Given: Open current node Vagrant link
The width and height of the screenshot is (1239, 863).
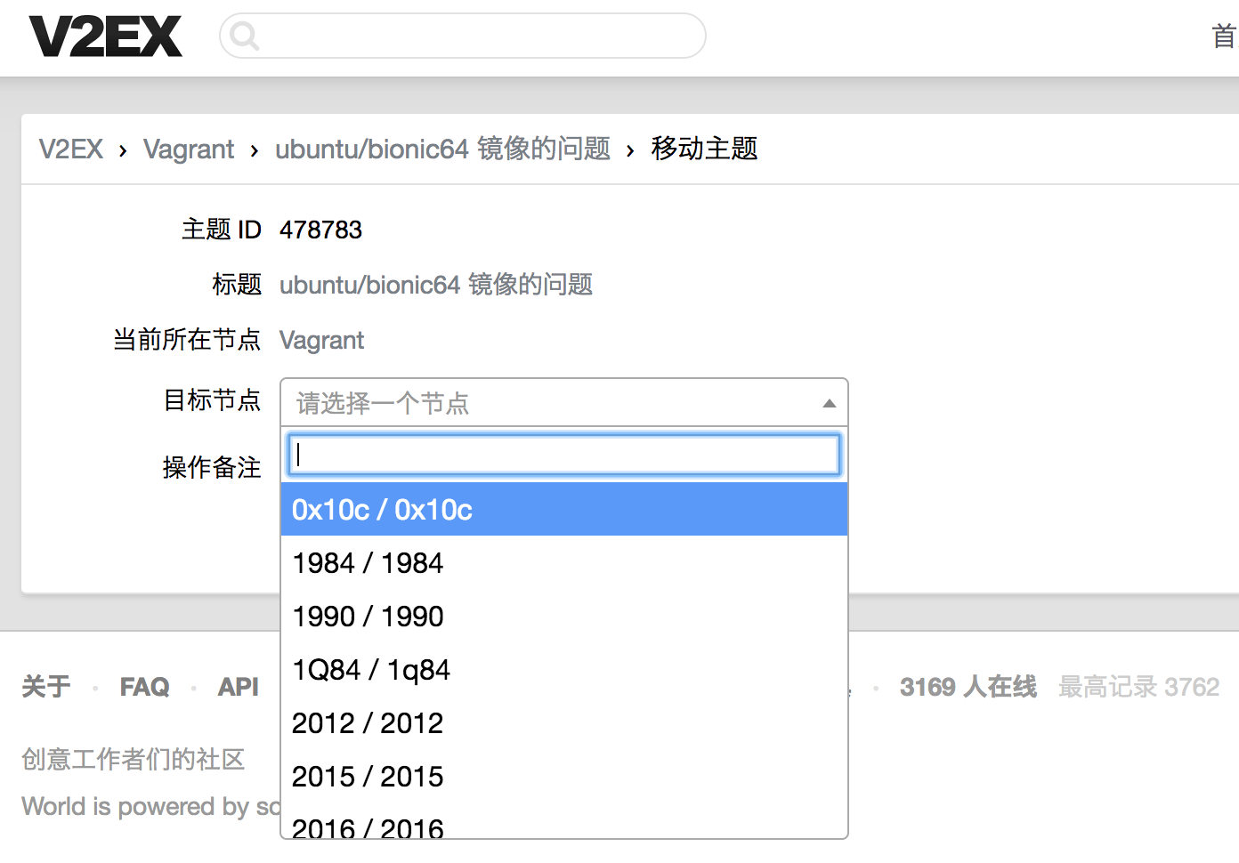Looking at the screenshot, I should click(x=321, y=340).
